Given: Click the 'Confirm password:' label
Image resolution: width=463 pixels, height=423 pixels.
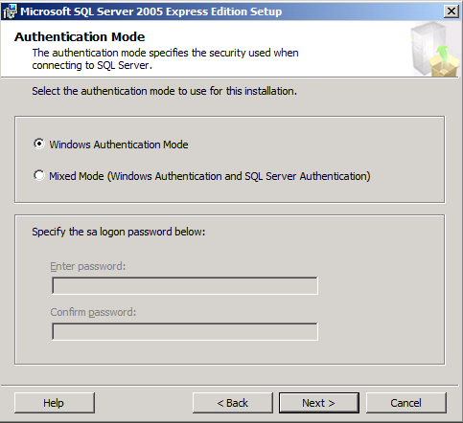Looking at the screenshot, I should point(93,312).
